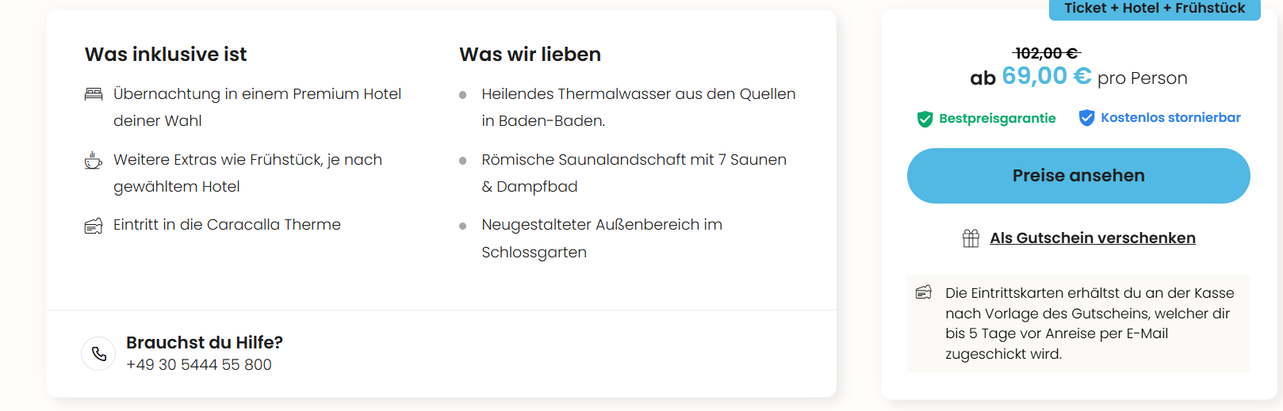The image size is (1283, 411).
Task: Click the phone icon next to Hilfe
Action: pyautogui.click(x=99, y=354)
